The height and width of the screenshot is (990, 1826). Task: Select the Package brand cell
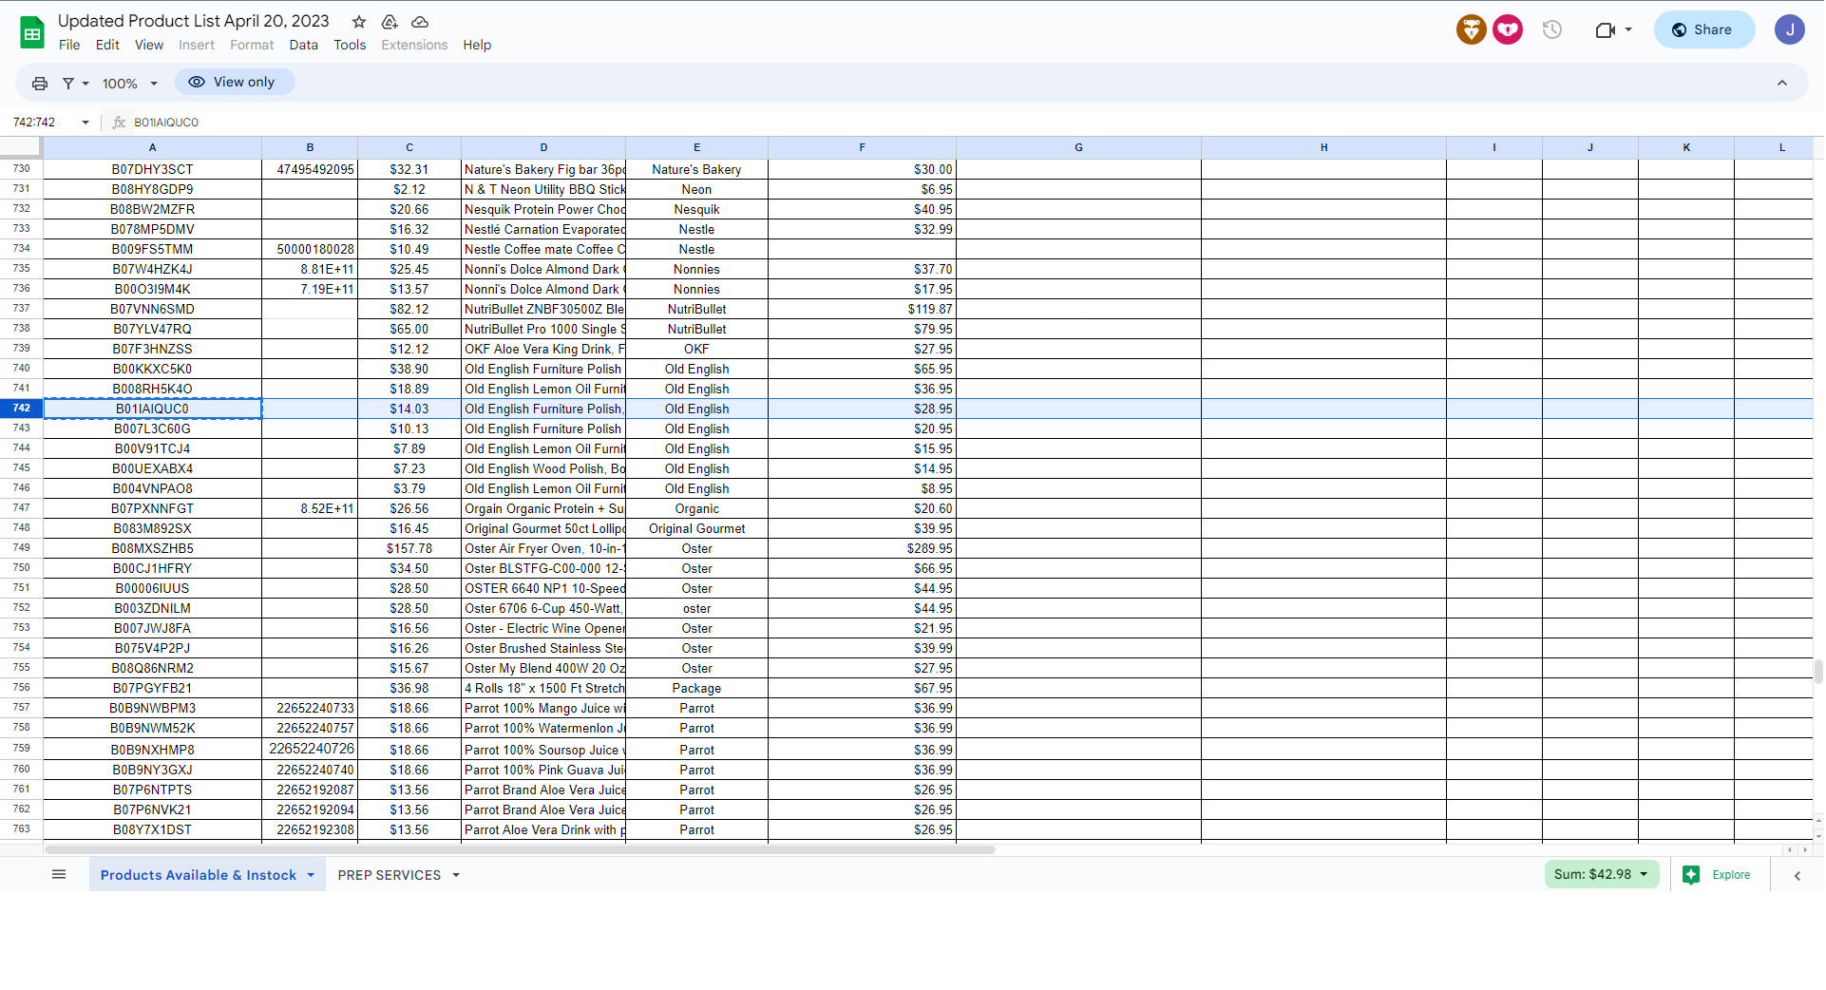(696, 688)
